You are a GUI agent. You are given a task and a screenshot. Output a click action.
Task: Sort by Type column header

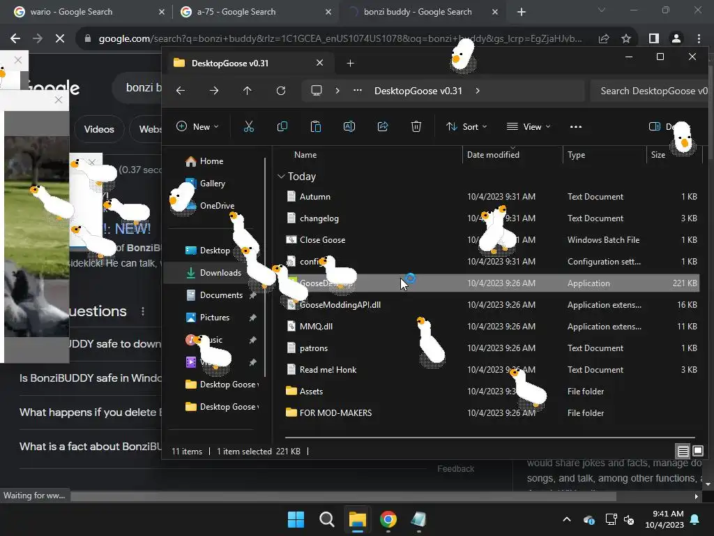tap(576, 155)
